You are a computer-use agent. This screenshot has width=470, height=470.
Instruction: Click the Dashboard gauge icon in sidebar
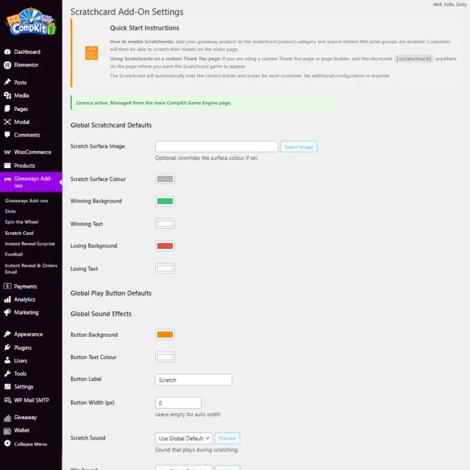click(x=8, y=52)
